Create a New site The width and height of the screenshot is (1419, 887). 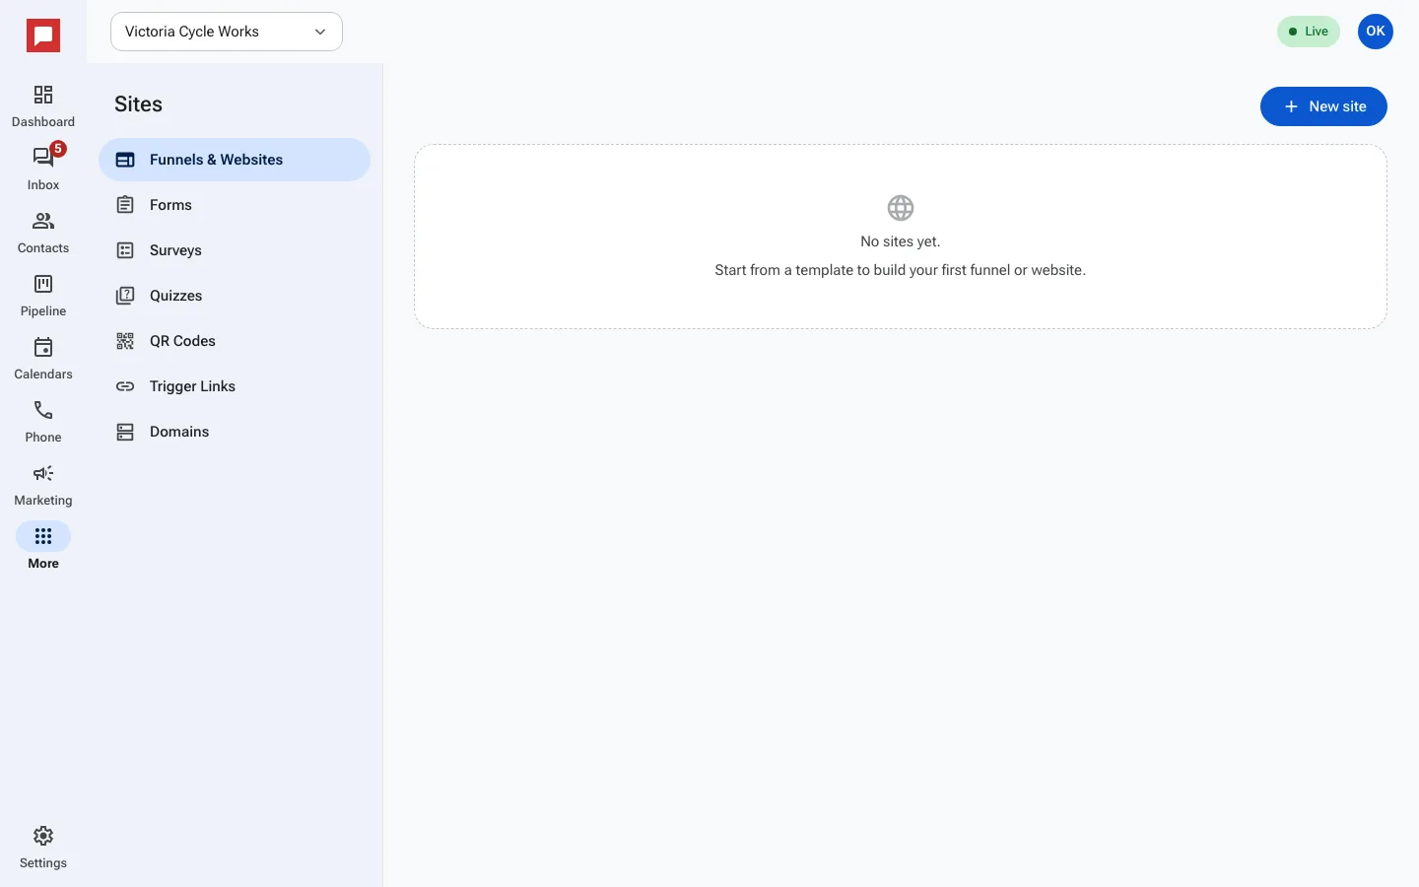(1323, 106)
